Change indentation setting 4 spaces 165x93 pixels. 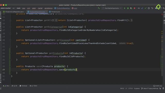coord(137,88)
